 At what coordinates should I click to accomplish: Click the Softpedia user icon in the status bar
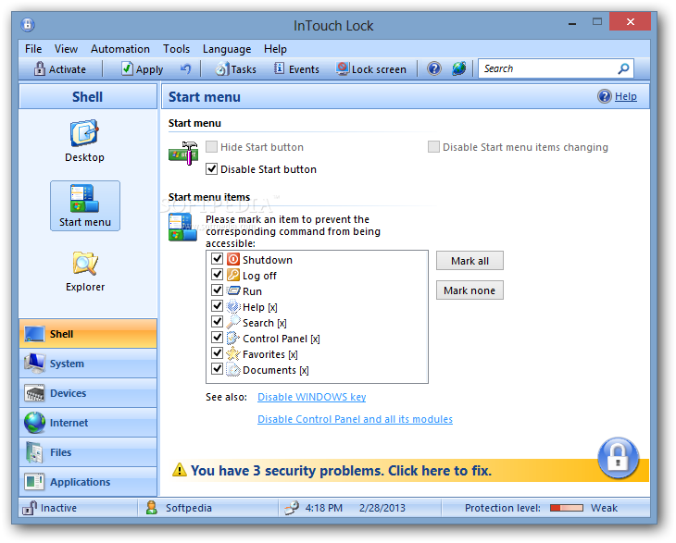pyautogui.click(x=151, y=508)
